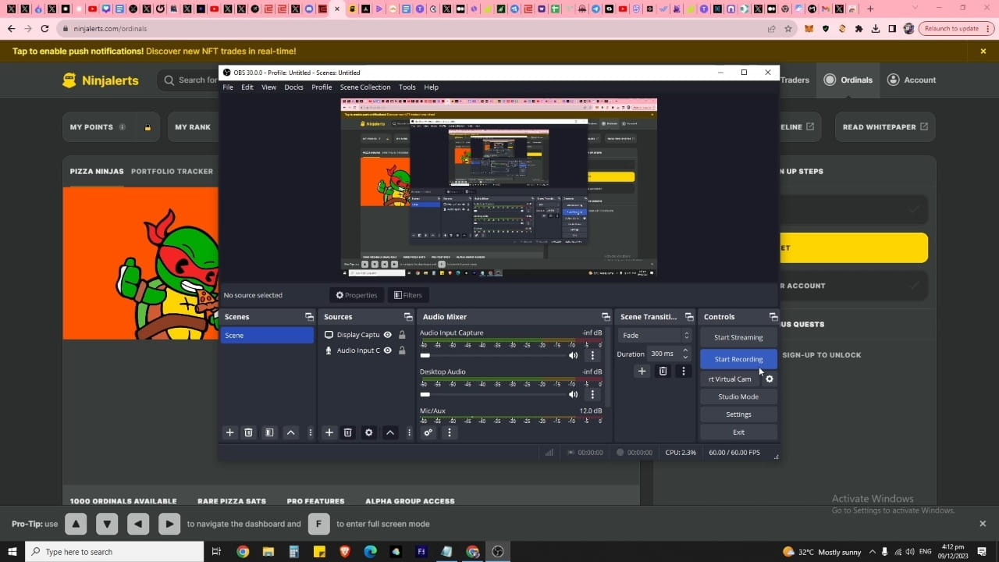
Task: Open the Fade transition dropdown
Action: tap(655, 336)
